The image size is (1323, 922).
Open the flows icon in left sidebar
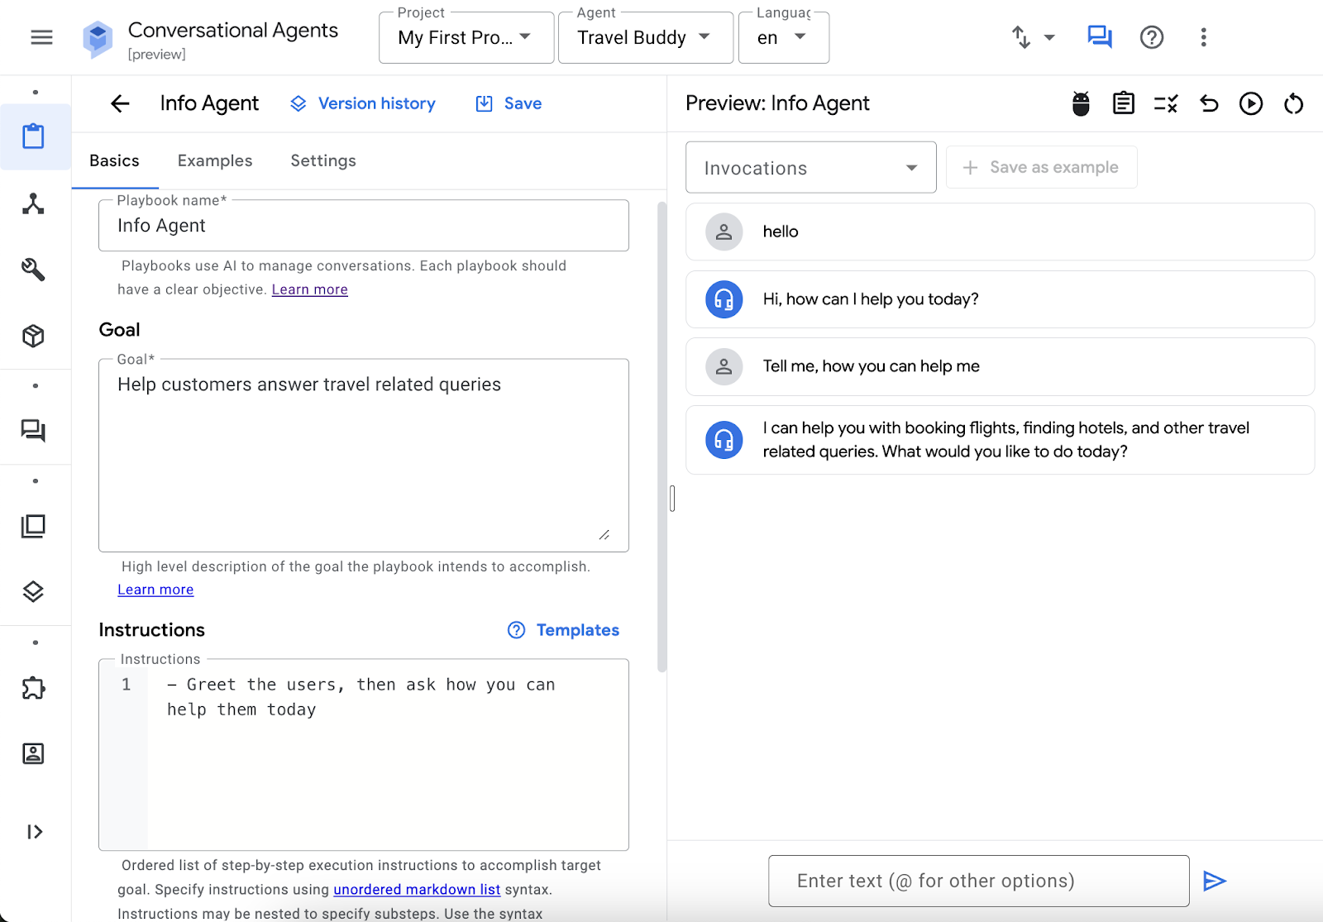tap(33, 203)
